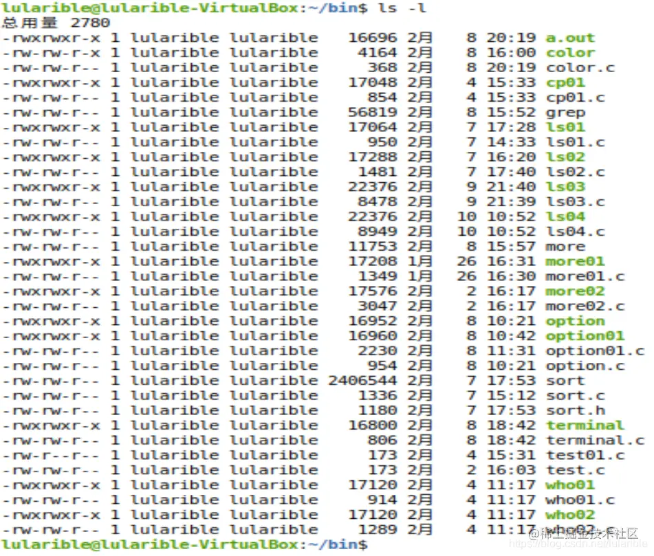
Task: Click the terminal.c filename
Action: (595, 440)
